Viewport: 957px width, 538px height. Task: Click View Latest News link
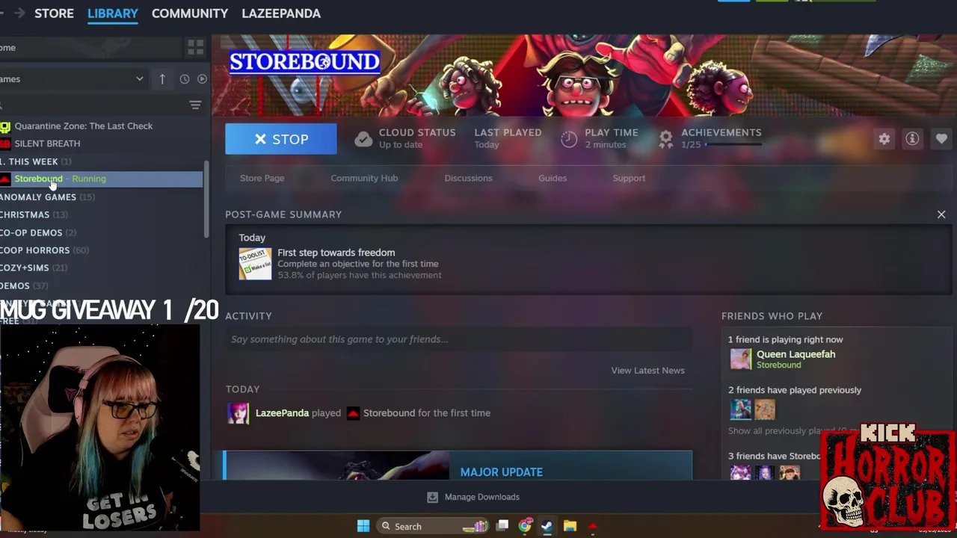[647, 371]
